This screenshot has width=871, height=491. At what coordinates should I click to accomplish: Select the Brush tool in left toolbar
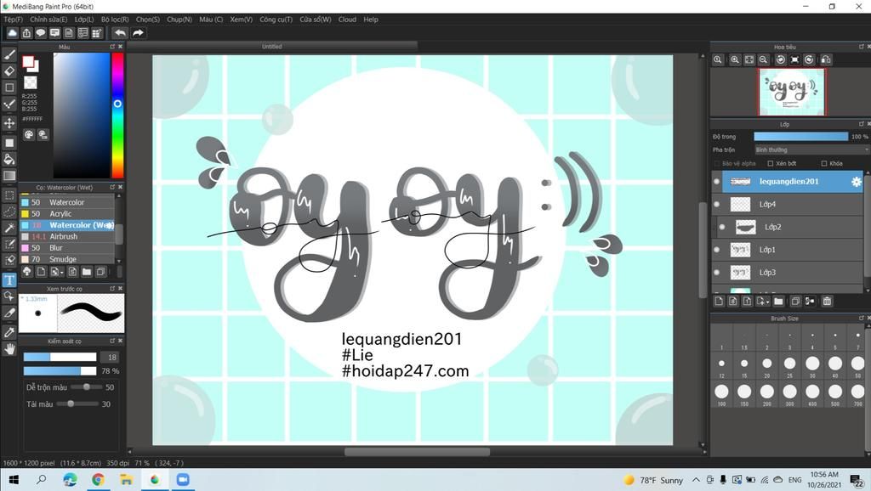pos(9,54)
